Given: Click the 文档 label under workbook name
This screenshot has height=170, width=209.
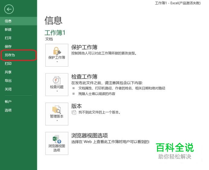Looking at the screenshot, I should click(49, 39).
